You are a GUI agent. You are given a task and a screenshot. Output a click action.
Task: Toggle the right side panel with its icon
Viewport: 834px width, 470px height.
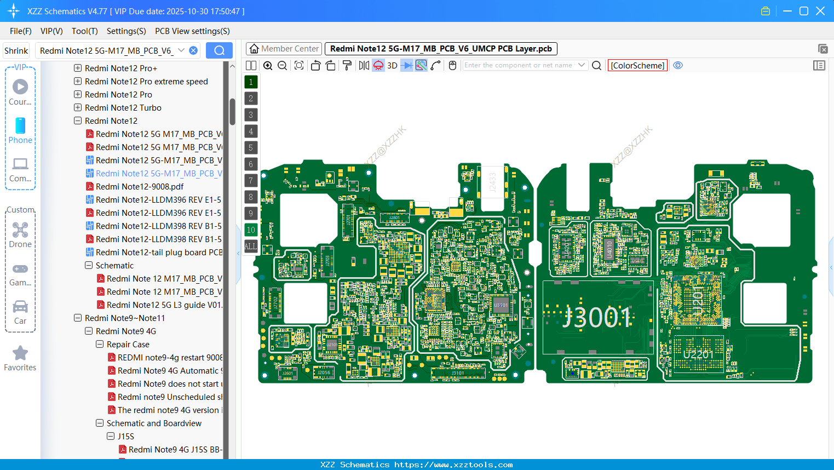click(x=819, y=65)
